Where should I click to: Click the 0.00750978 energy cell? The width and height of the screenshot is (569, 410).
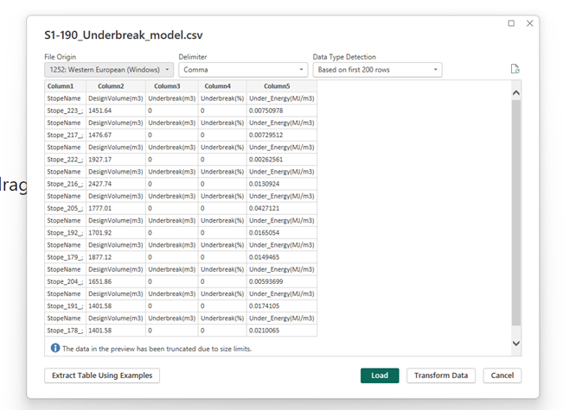(x=282, y=110)
